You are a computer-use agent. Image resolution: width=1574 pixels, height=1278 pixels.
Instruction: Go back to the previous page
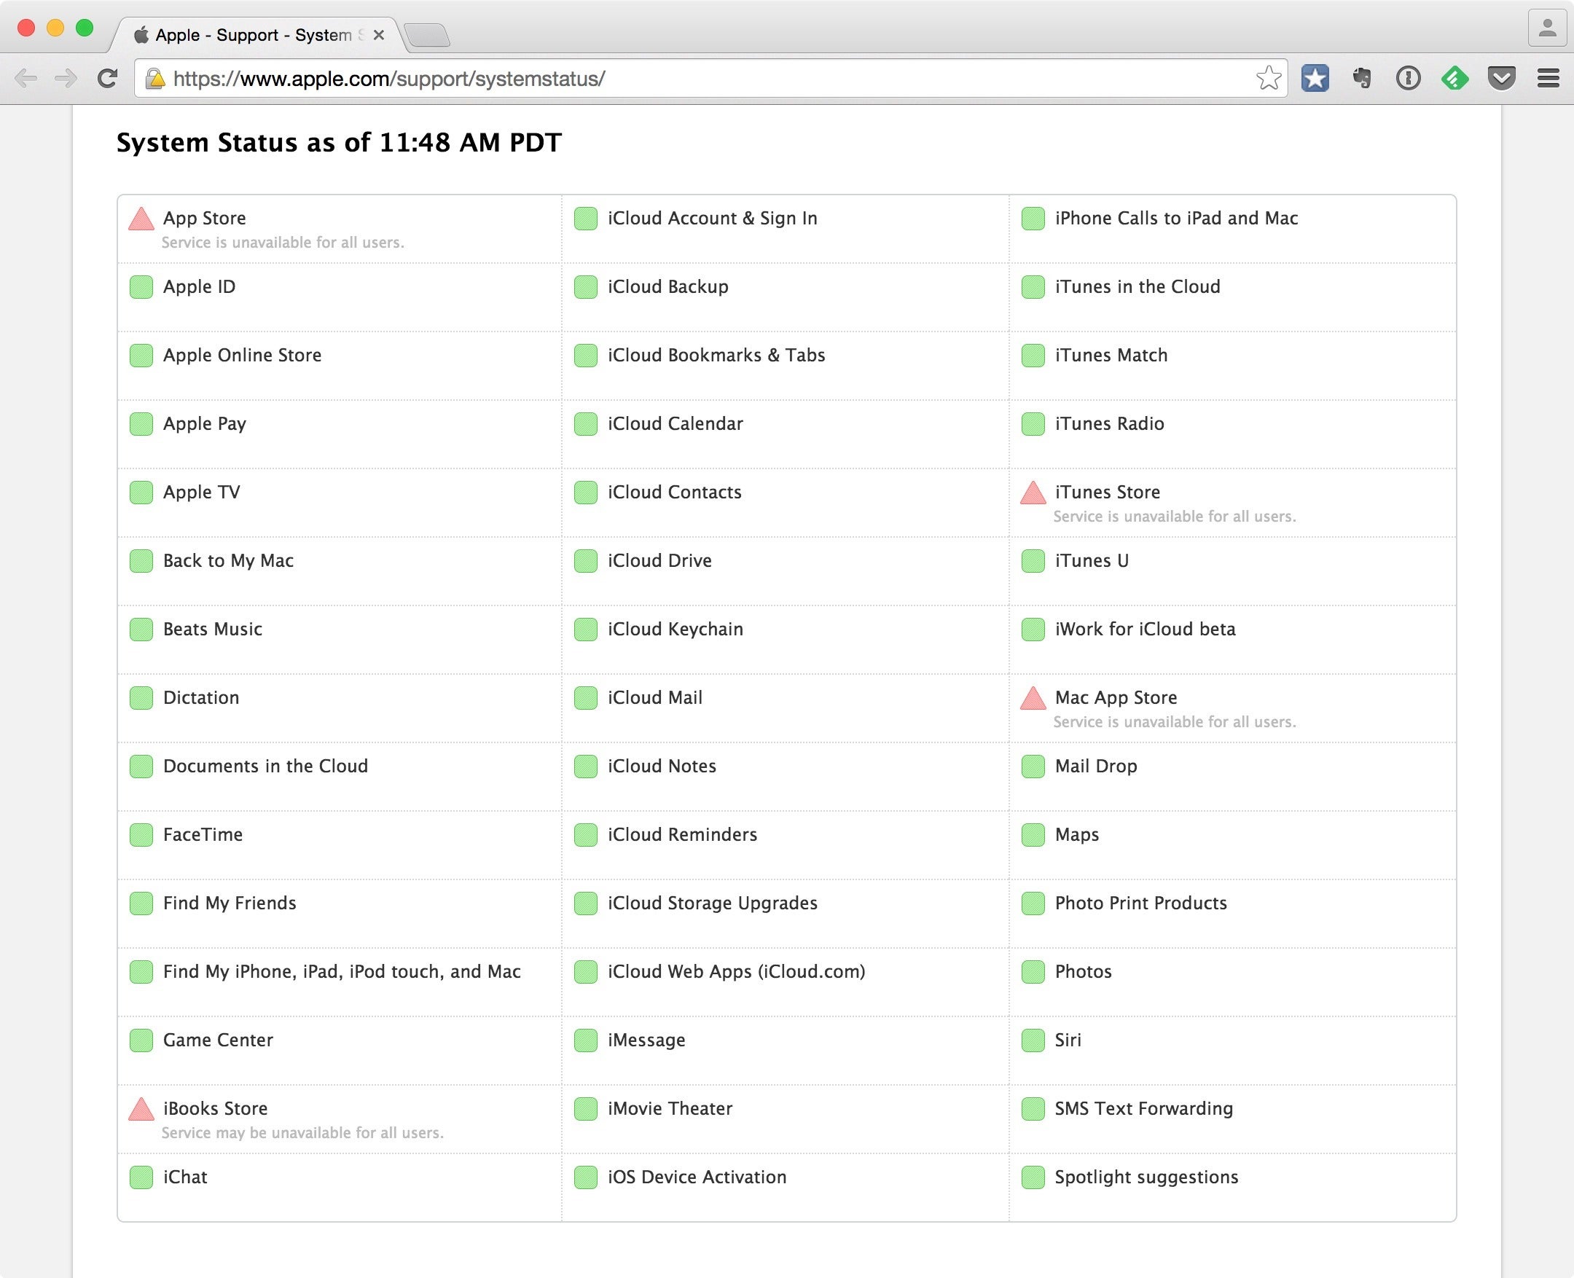pos(26,78)
